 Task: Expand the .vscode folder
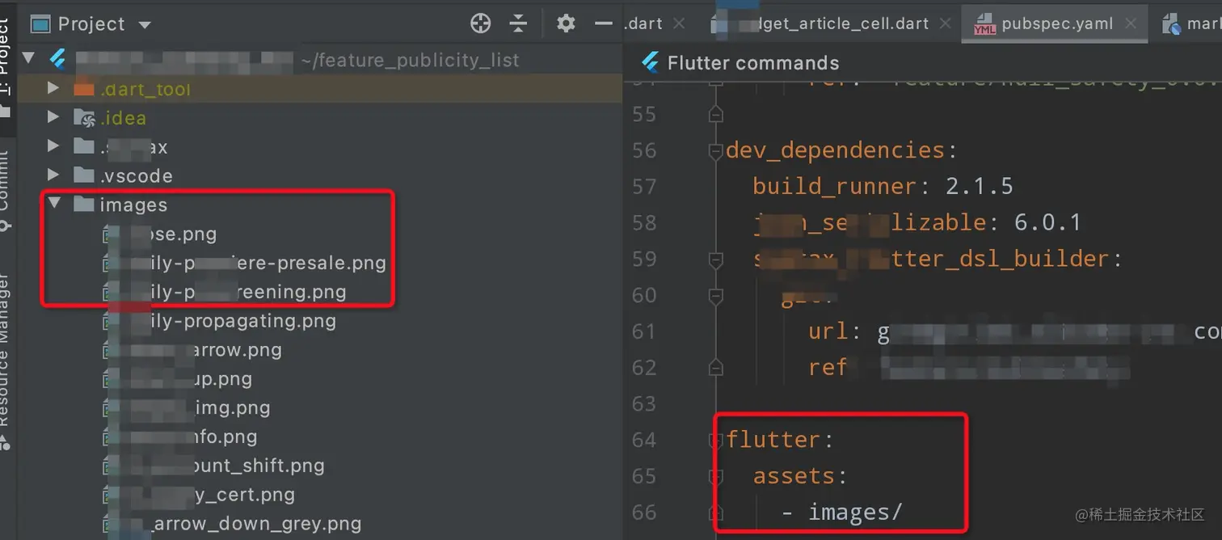pos(53,175)
